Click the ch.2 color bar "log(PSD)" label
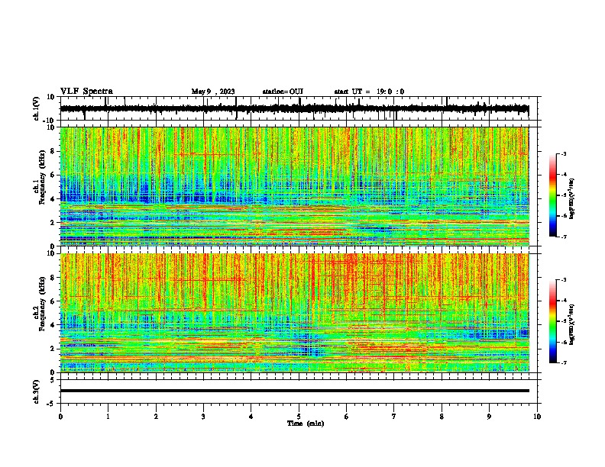The width and height of the screenshot is (605, 467). click(x=572, y=324)
